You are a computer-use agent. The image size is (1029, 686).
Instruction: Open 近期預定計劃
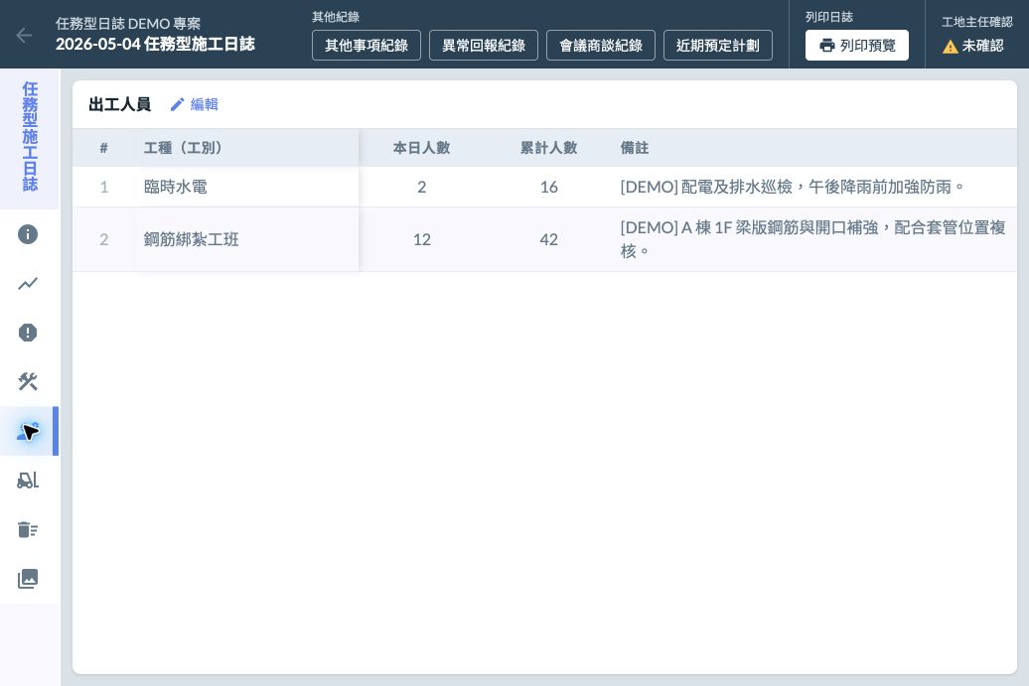(718, 46)
